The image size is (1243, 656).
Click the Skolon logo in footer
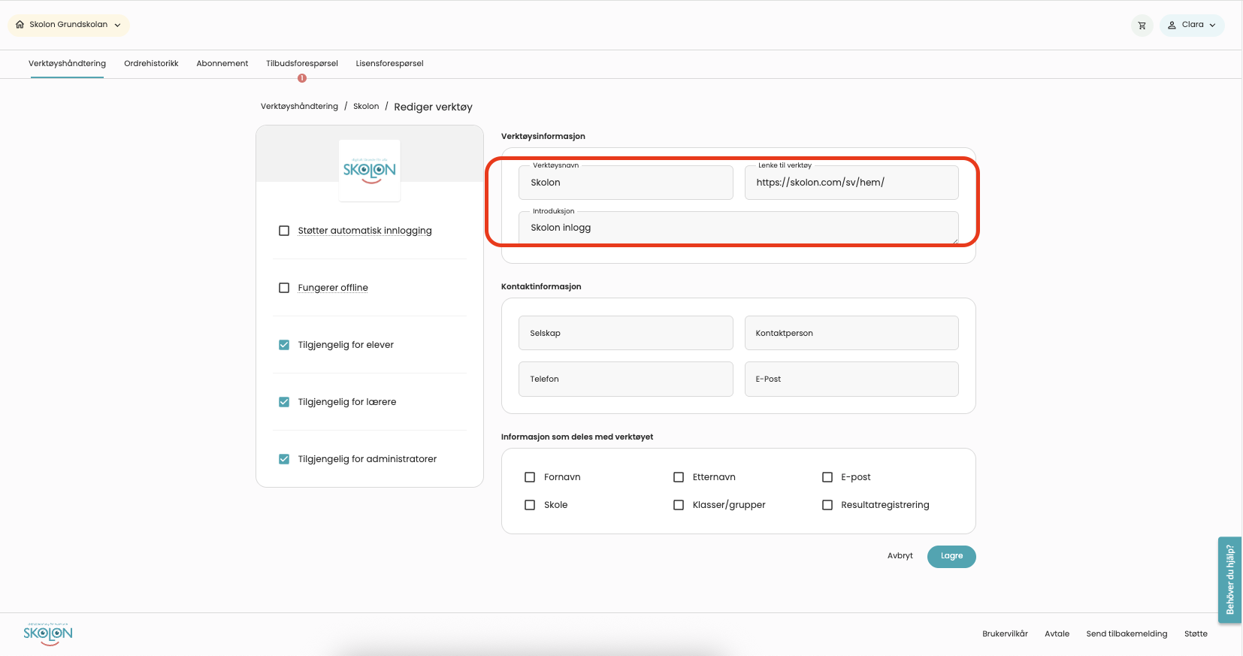tap(48, 633)
